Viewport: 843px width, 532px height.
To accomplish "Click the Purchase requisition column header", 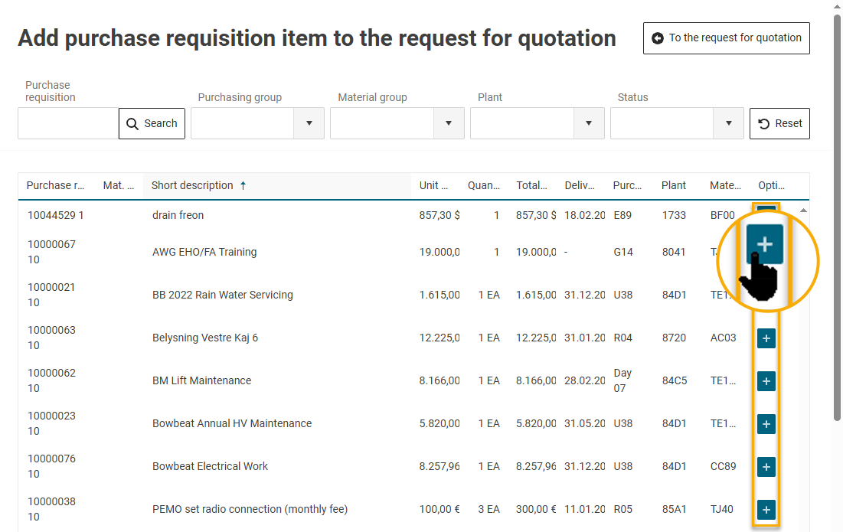I will click(x=55, y=185).
